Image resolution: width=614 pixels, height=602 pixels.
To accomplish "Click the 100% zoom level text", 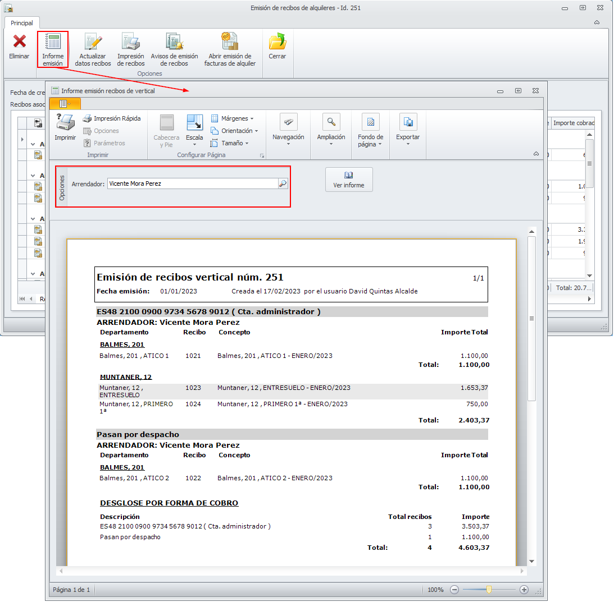I will pyautogui.click(x=435, y=590).
